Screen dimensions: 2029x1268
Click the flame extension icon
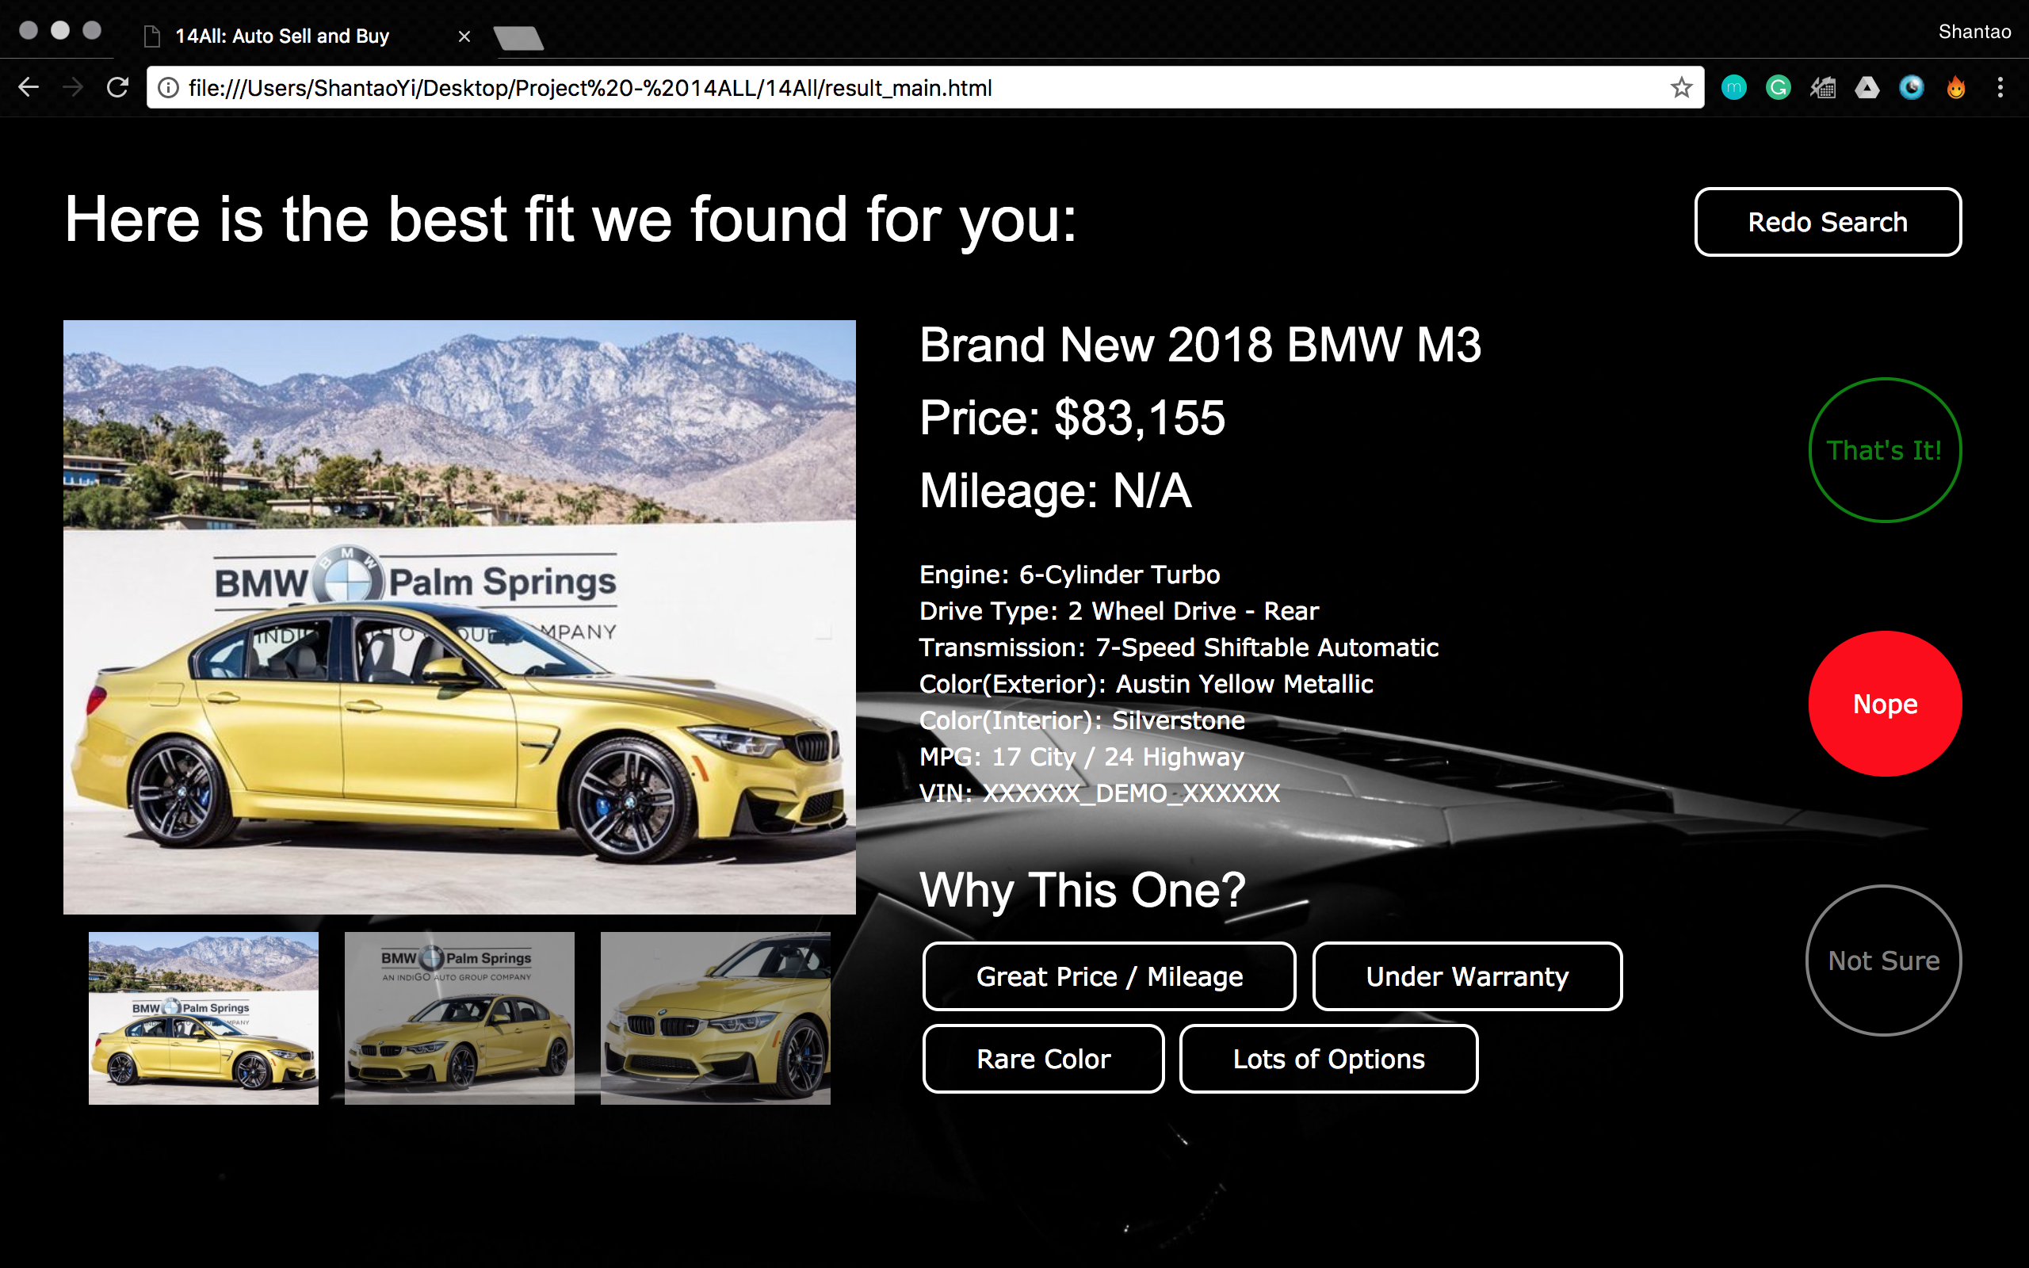(1955, 87)
